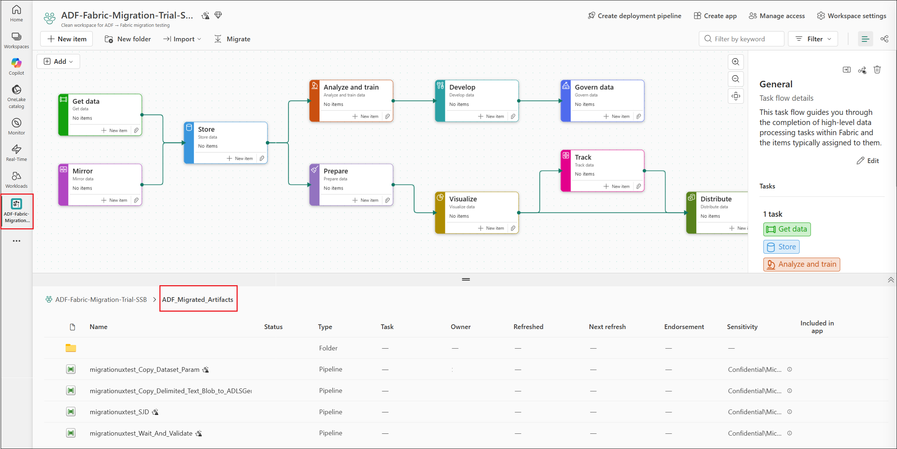Collapse the item list with the double chevron
The image size is (897, 449).
click(891, 280)
